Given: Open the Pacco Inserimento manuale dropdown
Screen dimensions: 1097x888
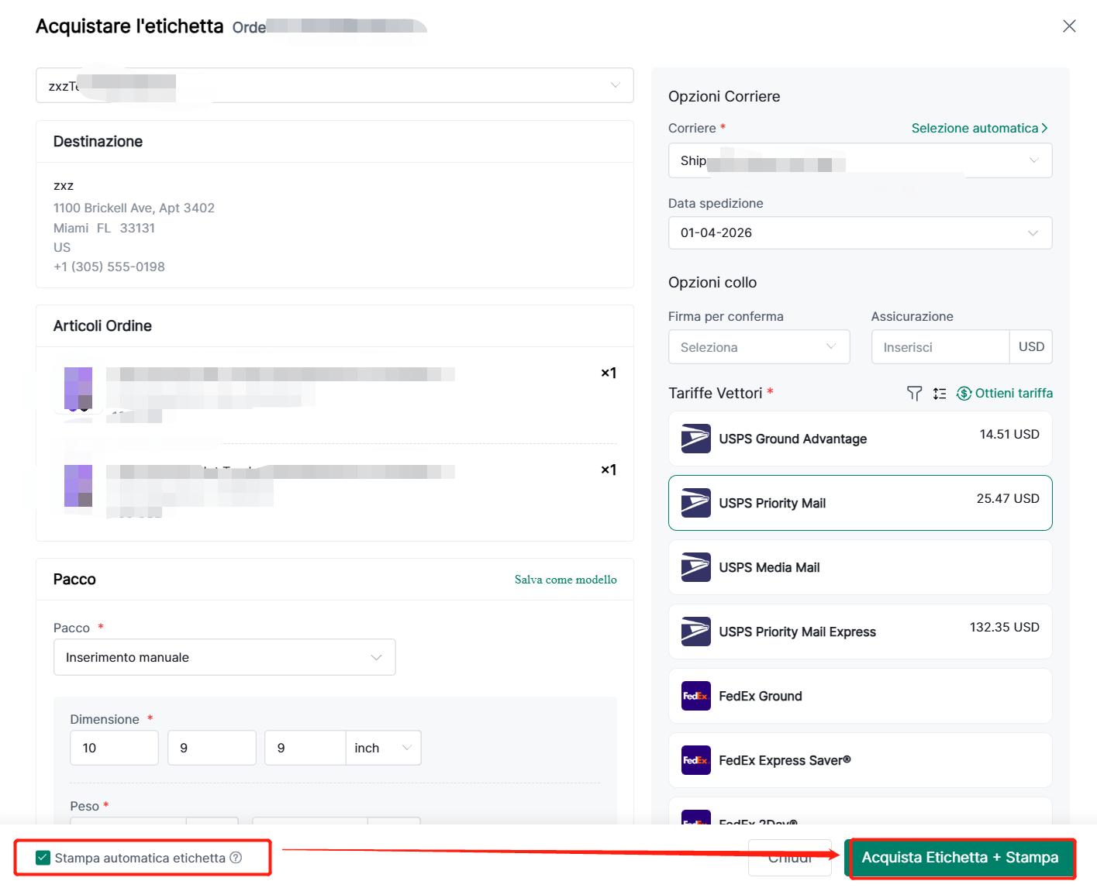Looking at the screenshot, I should [224, 657].
